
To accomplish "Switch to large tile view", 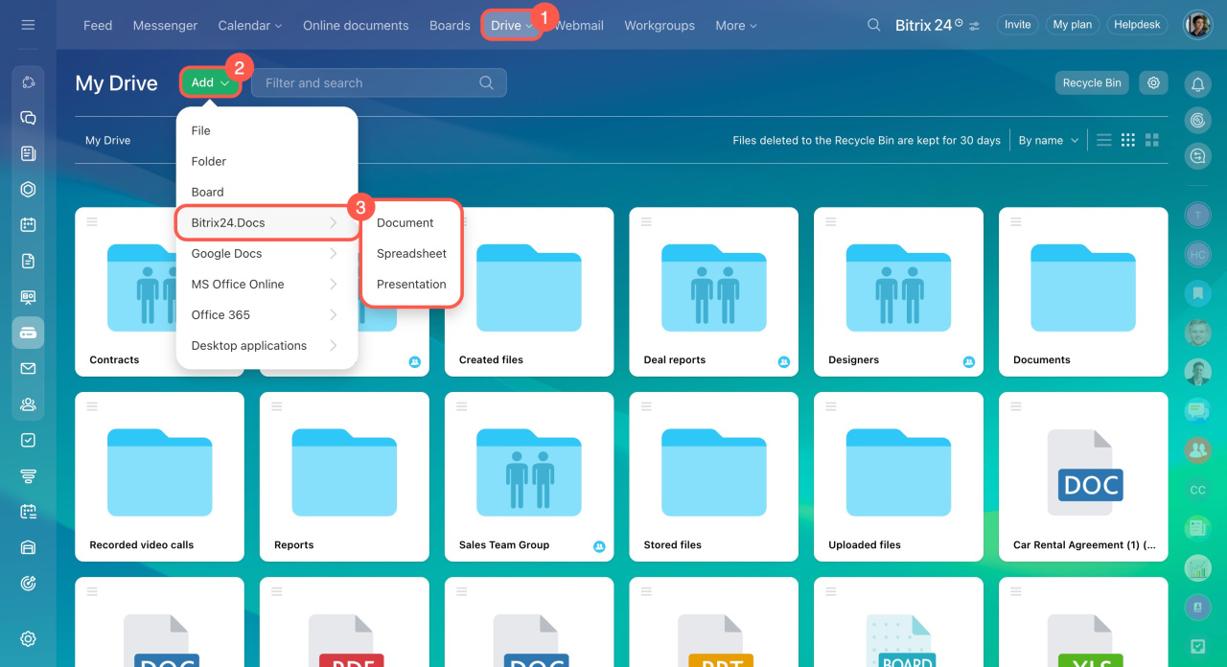I will pos(1152,140).
